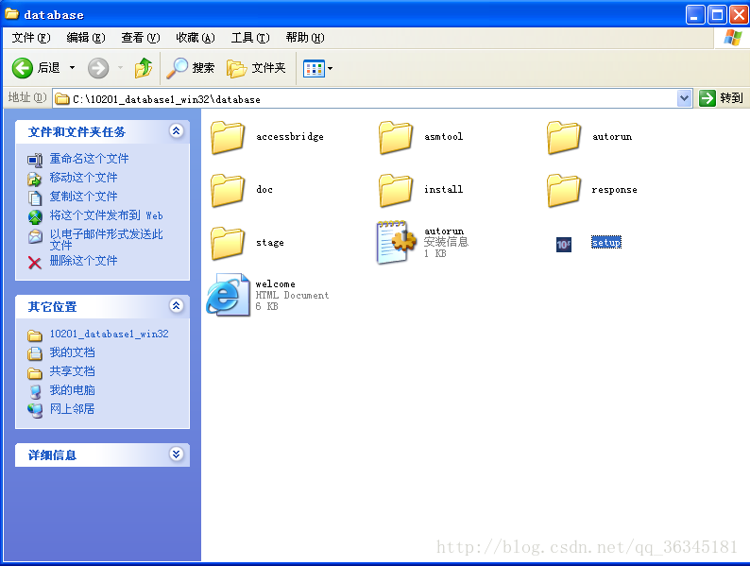
Task: Open the Back history dropdown arrow
Action: click(x=72, y=68)
